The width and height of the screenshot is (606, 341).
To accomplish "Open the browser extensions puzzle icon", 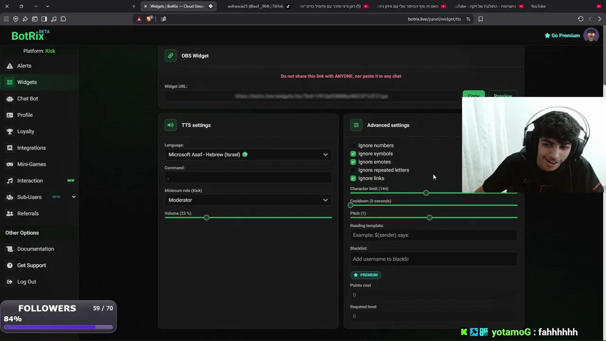I will pos(63,19).
